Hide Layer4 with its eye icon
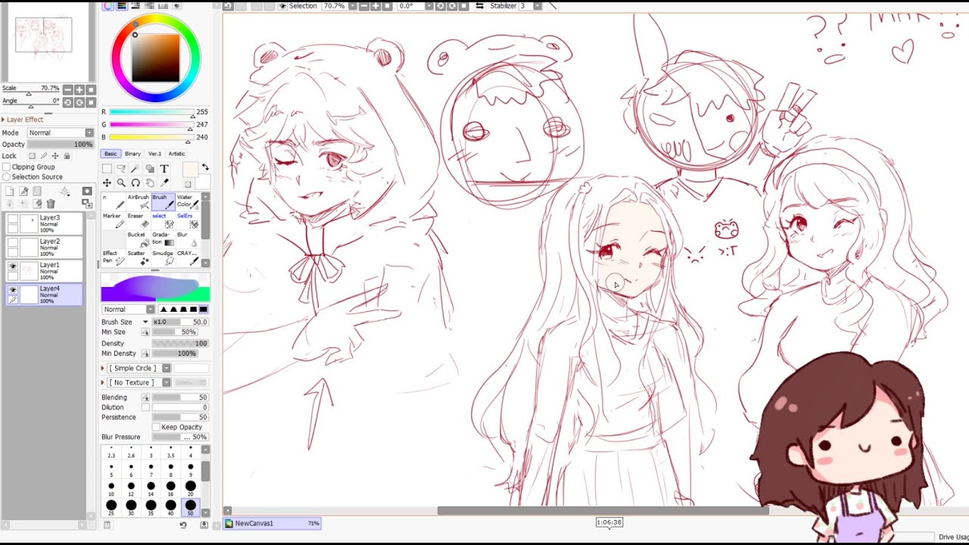Screen dimensions: 969x545 [x=13, y=290]
